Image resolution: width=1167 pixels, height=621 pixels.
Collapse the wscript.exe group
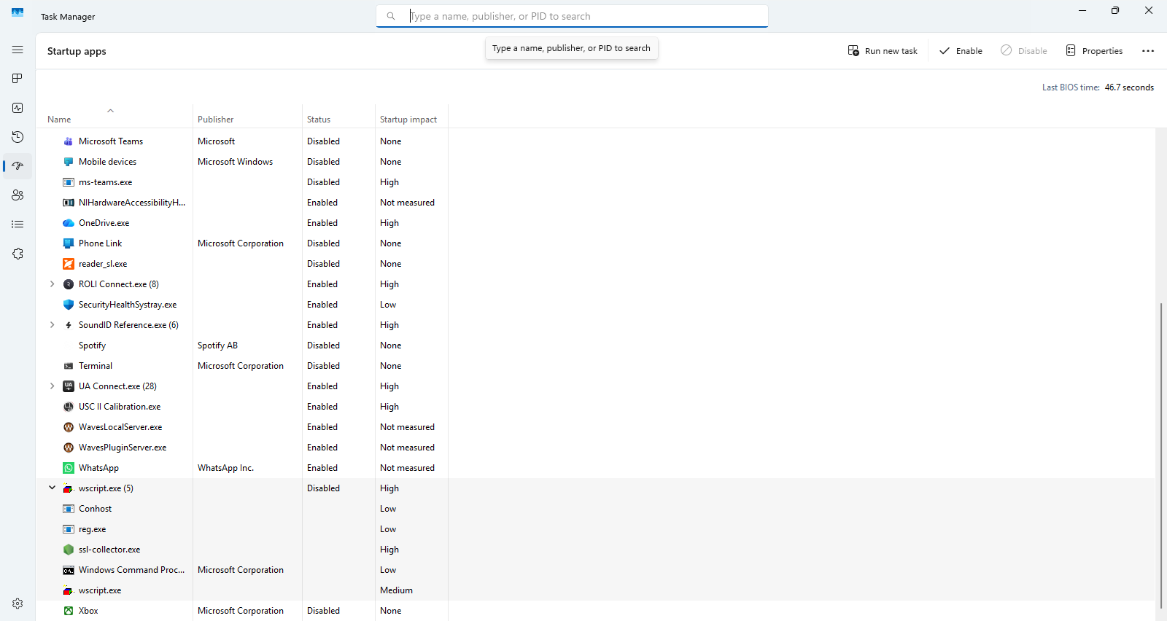coord(52,488)
